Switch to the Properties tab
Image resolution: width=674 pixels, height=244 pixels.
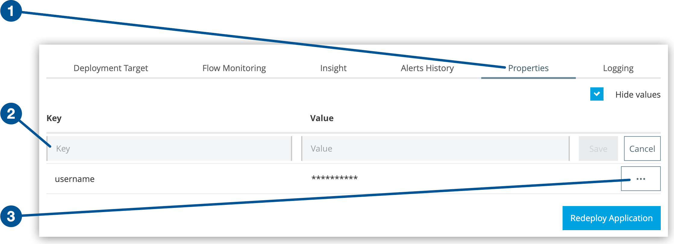pyautogui.click(x=528, y=68)
